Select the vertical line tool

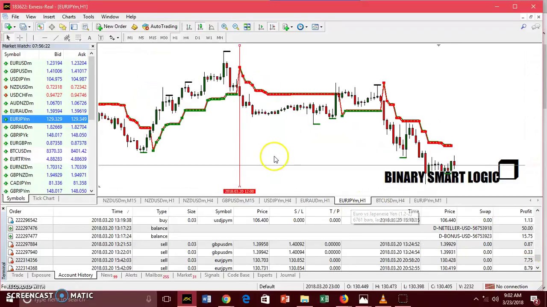pos(33,38)
